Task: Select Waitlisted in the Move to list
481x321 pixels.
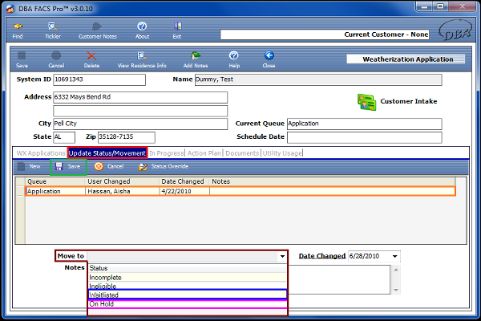Action: click(187, 295)
